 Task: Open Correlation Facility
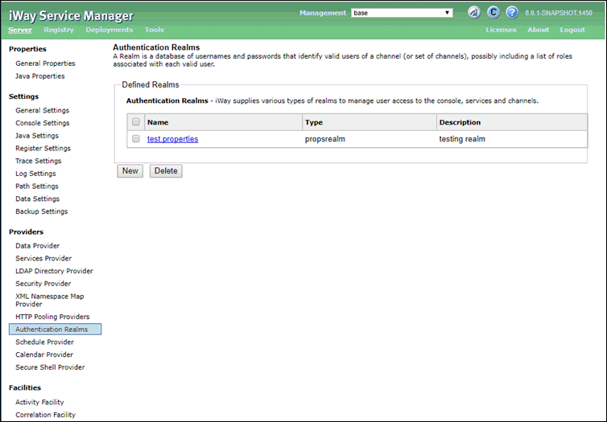[45, 415]
